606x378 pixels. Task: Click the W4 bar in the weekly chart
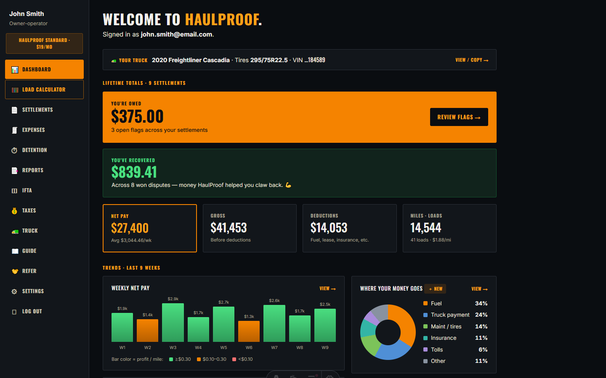pos(198,330)
